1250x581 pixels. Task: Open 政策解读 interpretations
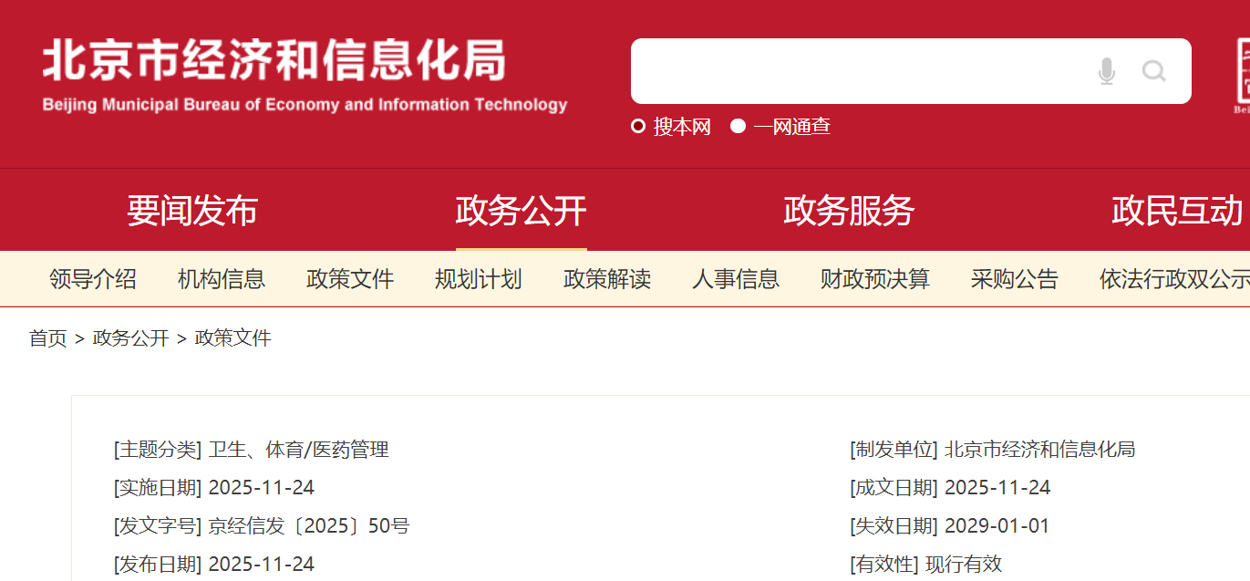(x=606, y=279)
